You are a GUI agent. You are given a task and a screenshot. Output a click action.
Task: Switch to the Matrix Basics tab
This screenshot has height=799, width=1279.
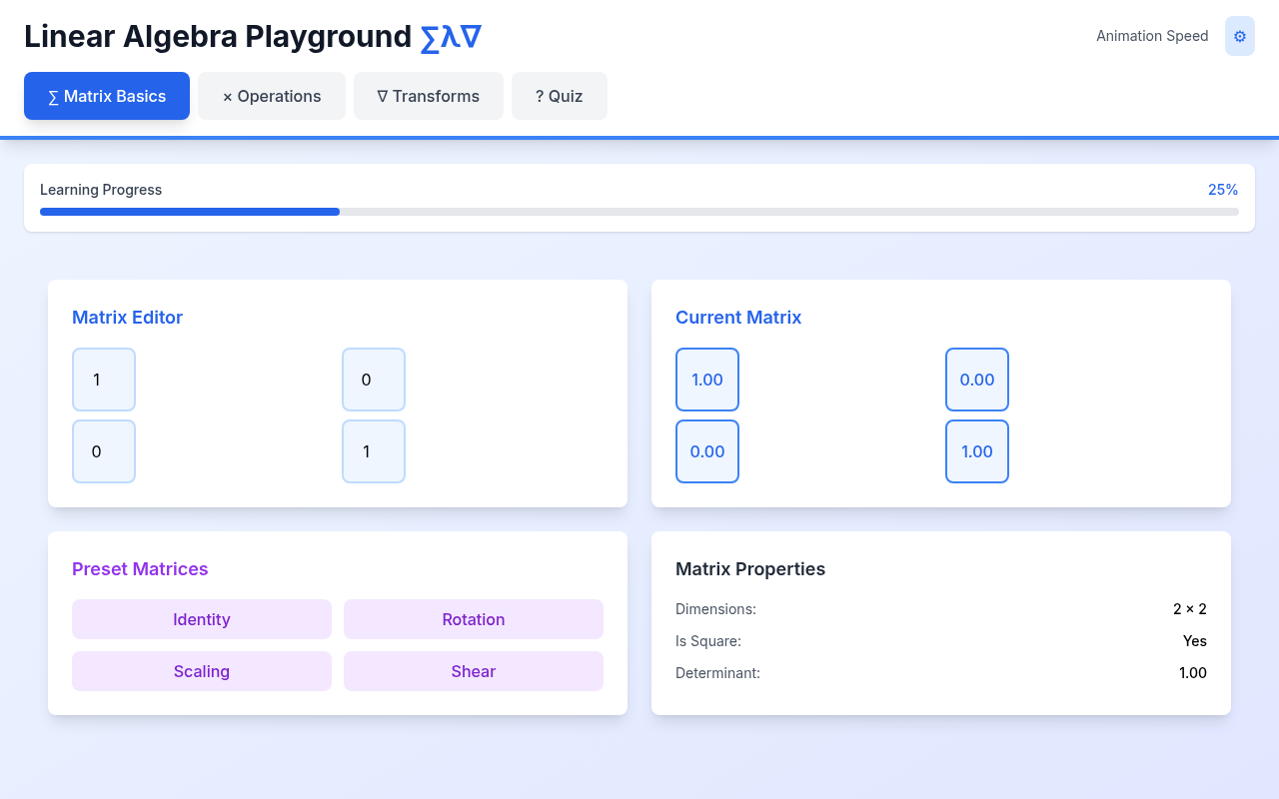[x=107, y=96]
